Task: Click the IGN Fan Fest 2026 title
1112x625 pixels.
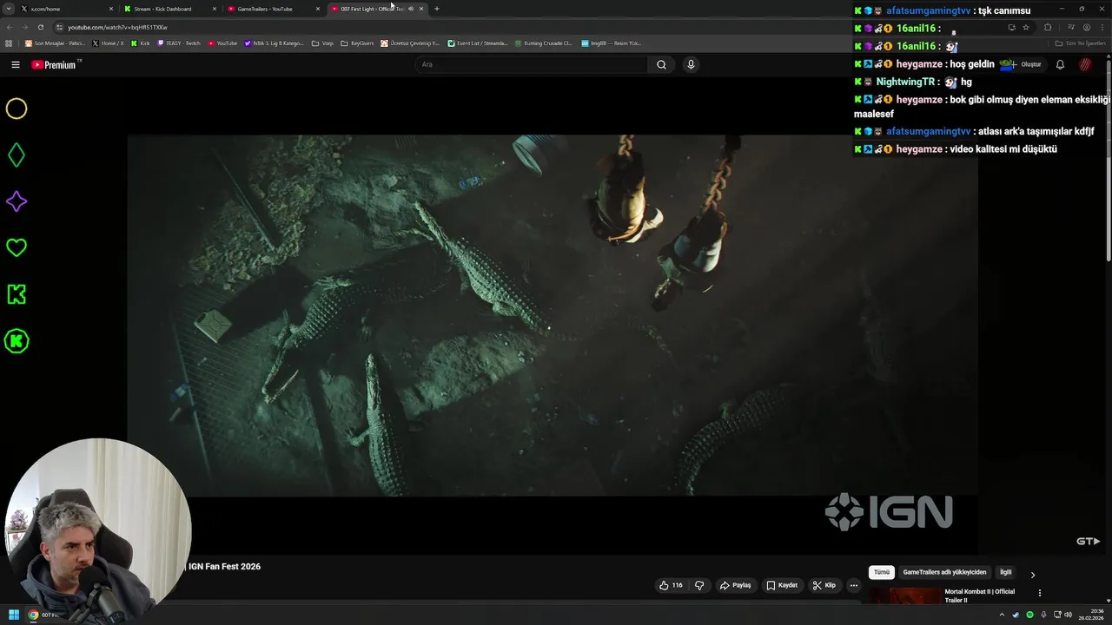Action: 224,566
